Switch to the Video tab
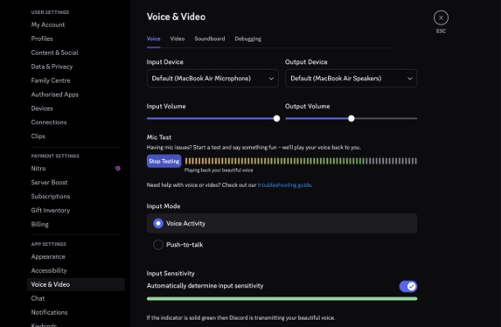This screenshot has width=501, height=327. pos(177,38)
